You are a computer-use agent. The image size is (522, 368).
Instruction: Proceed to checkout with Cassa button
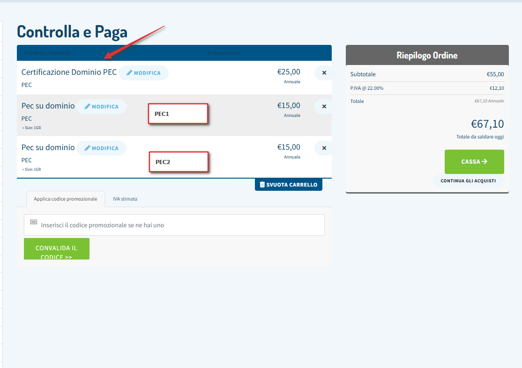(x=474, y=161)
